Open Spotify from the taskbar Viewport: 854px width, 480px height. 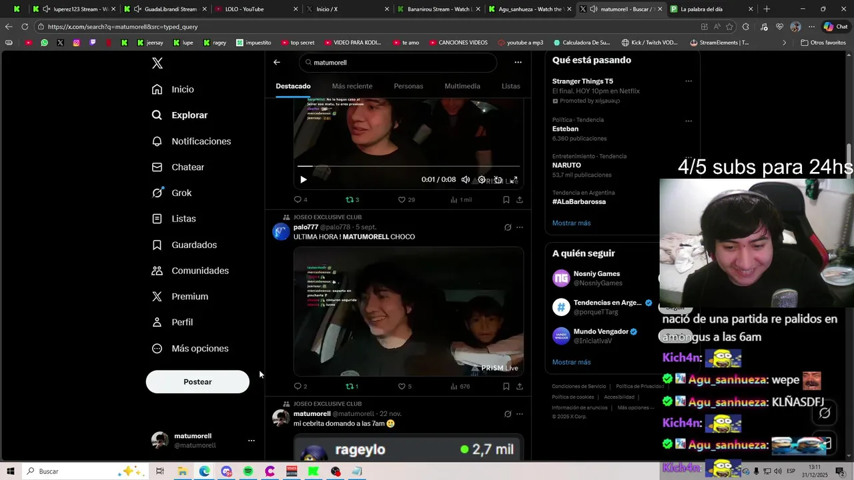click(x=248, y=471)
